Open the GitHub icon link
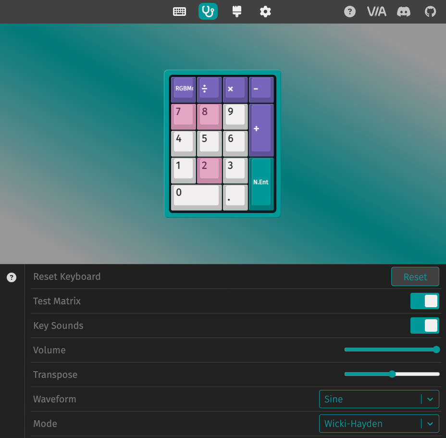This screenshot has height=438, width=446. (x=430, y=12)
